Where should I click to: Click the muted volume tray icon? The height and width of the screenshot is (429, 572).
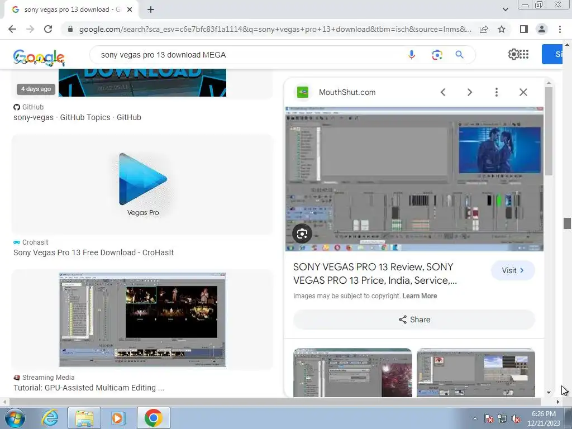(x=516, y=418)
